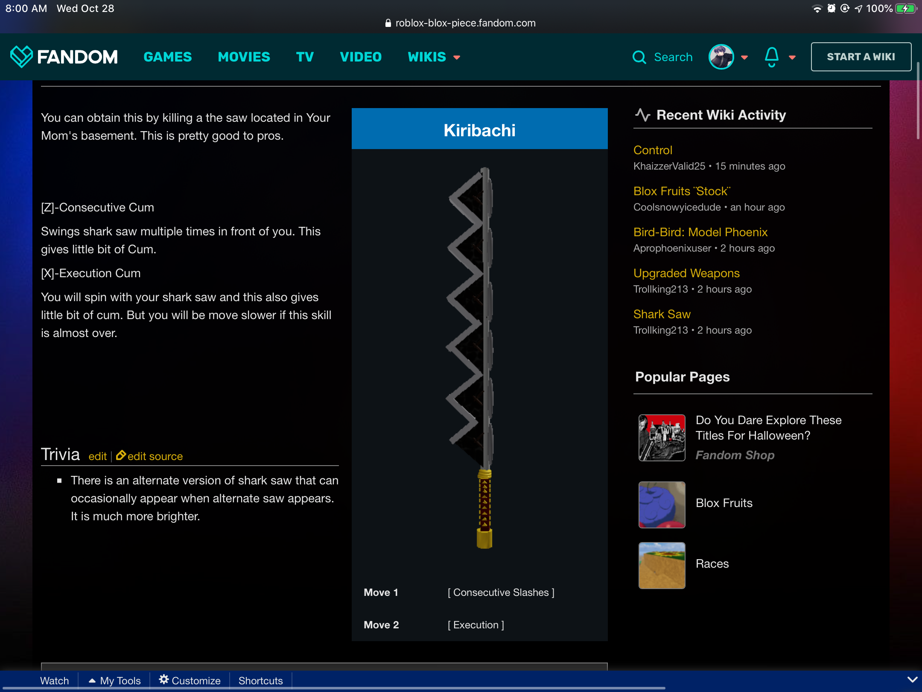
Task: Open the Kiribachi sword image
Action: [471, 358]
